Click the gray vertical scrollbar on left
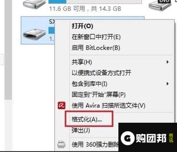The width and height of the screenshot is (177, 152). (x=8, y=50)
